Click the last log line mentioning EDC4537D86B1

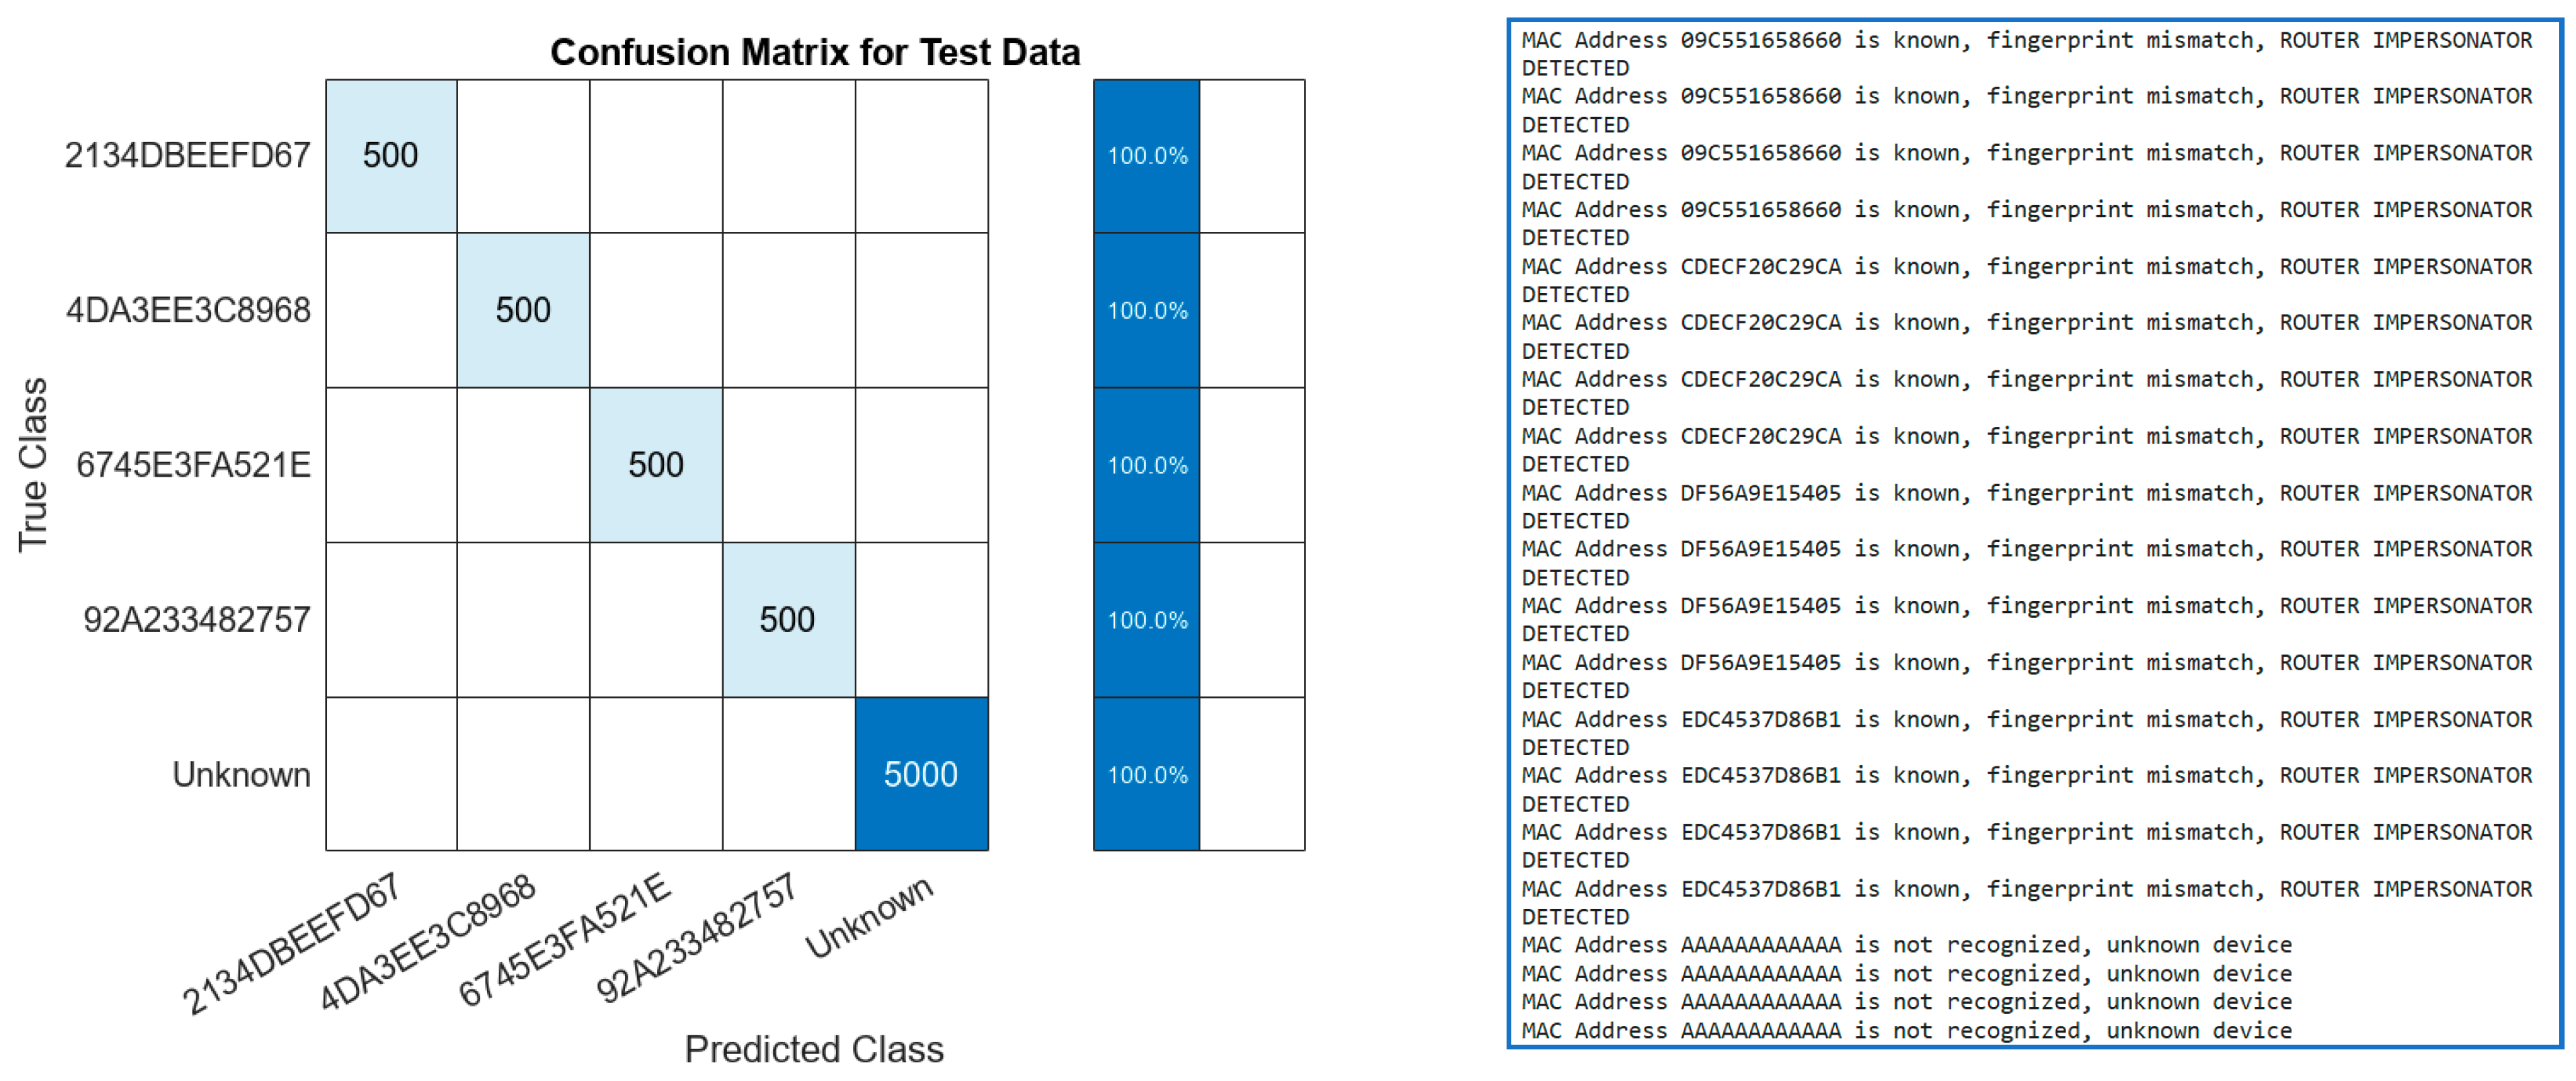pyautogui.click(x=2026, y=889)
